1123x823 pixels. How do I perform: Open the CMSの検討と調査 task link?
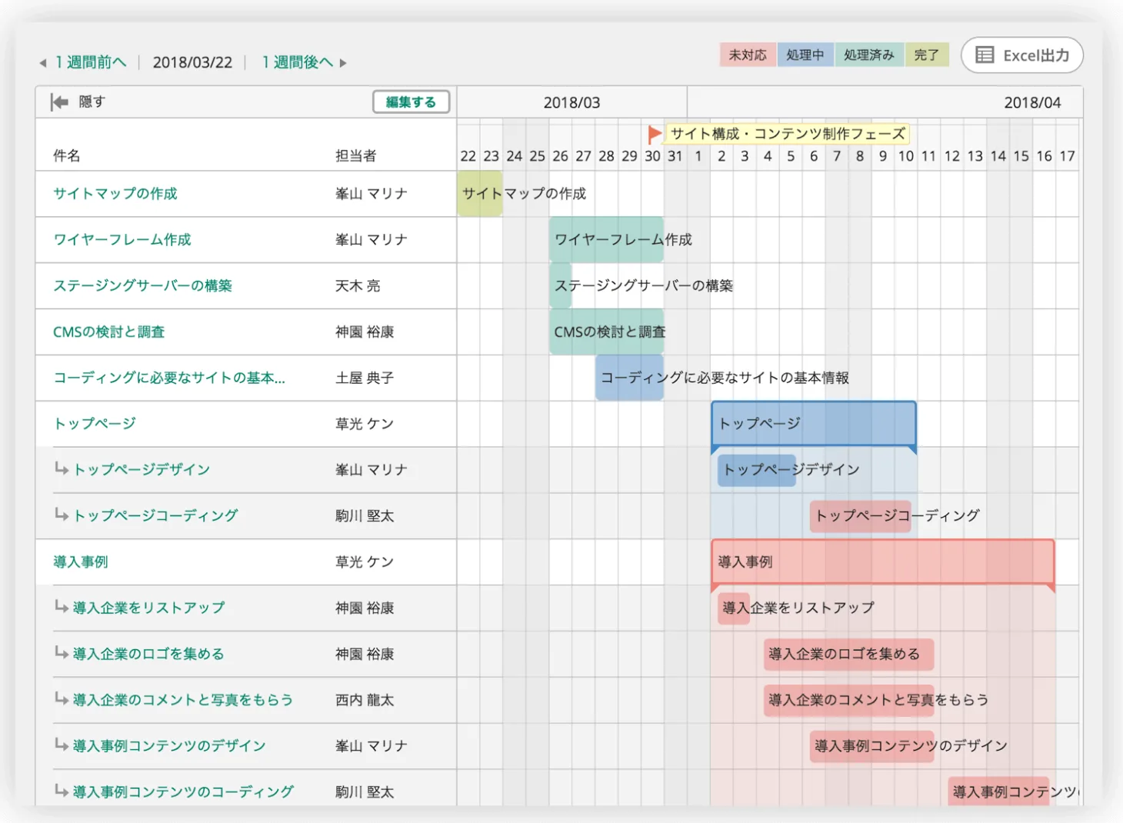click(x=109, y=332)
